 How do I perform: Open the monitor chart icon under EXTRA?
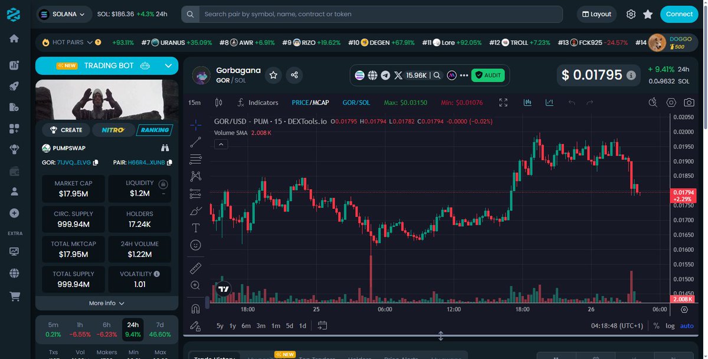pyautogui.click(x=14, y=251)
